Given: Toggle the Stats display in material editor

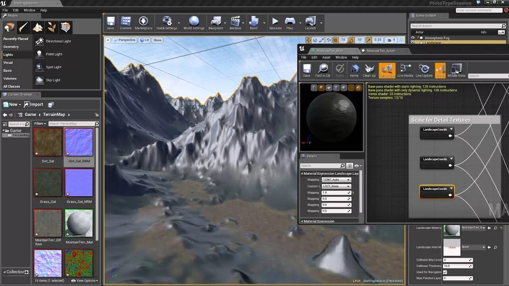Looking at the screenshot, I should click(440, 70).
